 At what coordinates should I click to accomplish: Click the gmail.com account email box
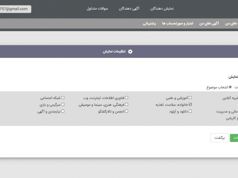tap(15, 9)
